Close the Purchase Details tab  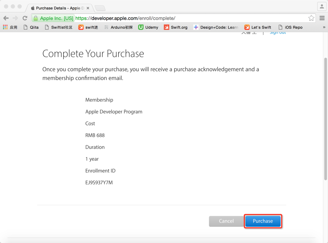(x=88, y=8)
